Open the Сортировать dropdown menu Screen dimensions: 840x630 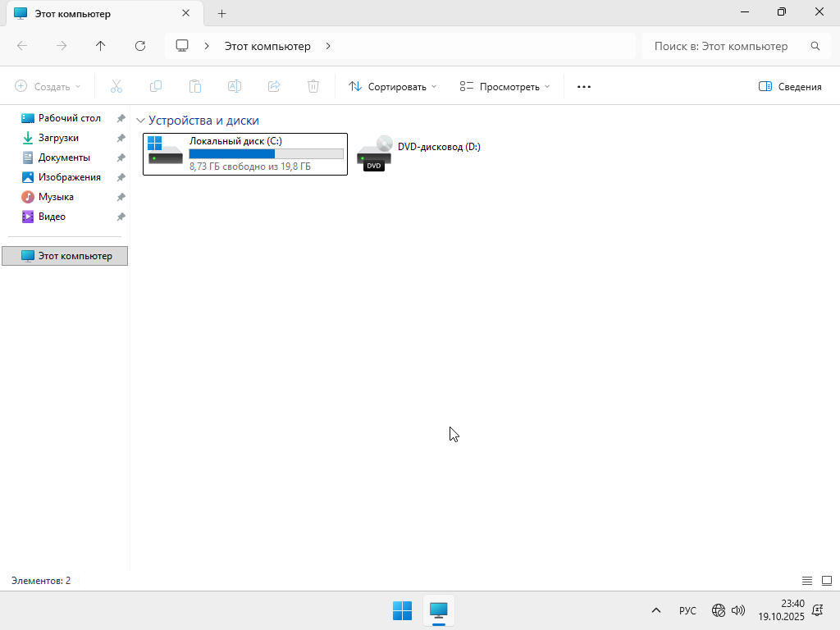tap(392, 86)
